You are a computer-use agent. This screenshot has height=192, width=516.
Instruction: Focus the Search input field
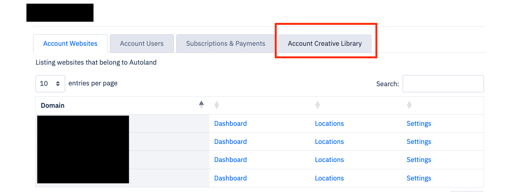click(443, 83)
